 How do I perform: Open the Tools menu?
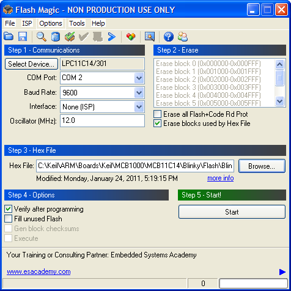click(x=76, y=23)
